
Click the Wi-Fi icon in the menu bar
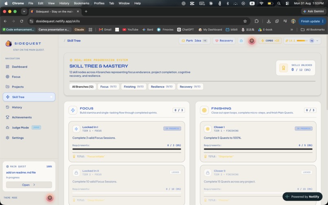point(261,3)
